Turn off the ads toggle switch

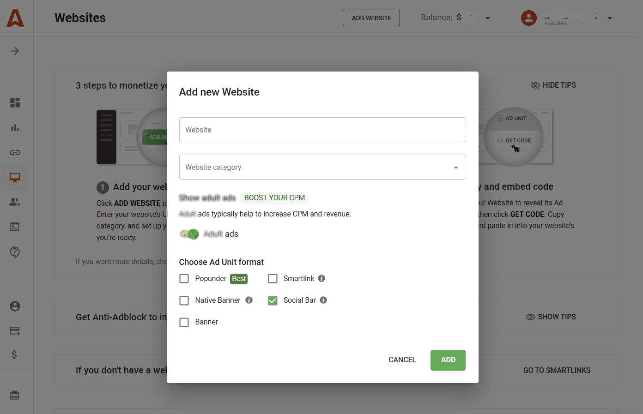coord(189,234)
